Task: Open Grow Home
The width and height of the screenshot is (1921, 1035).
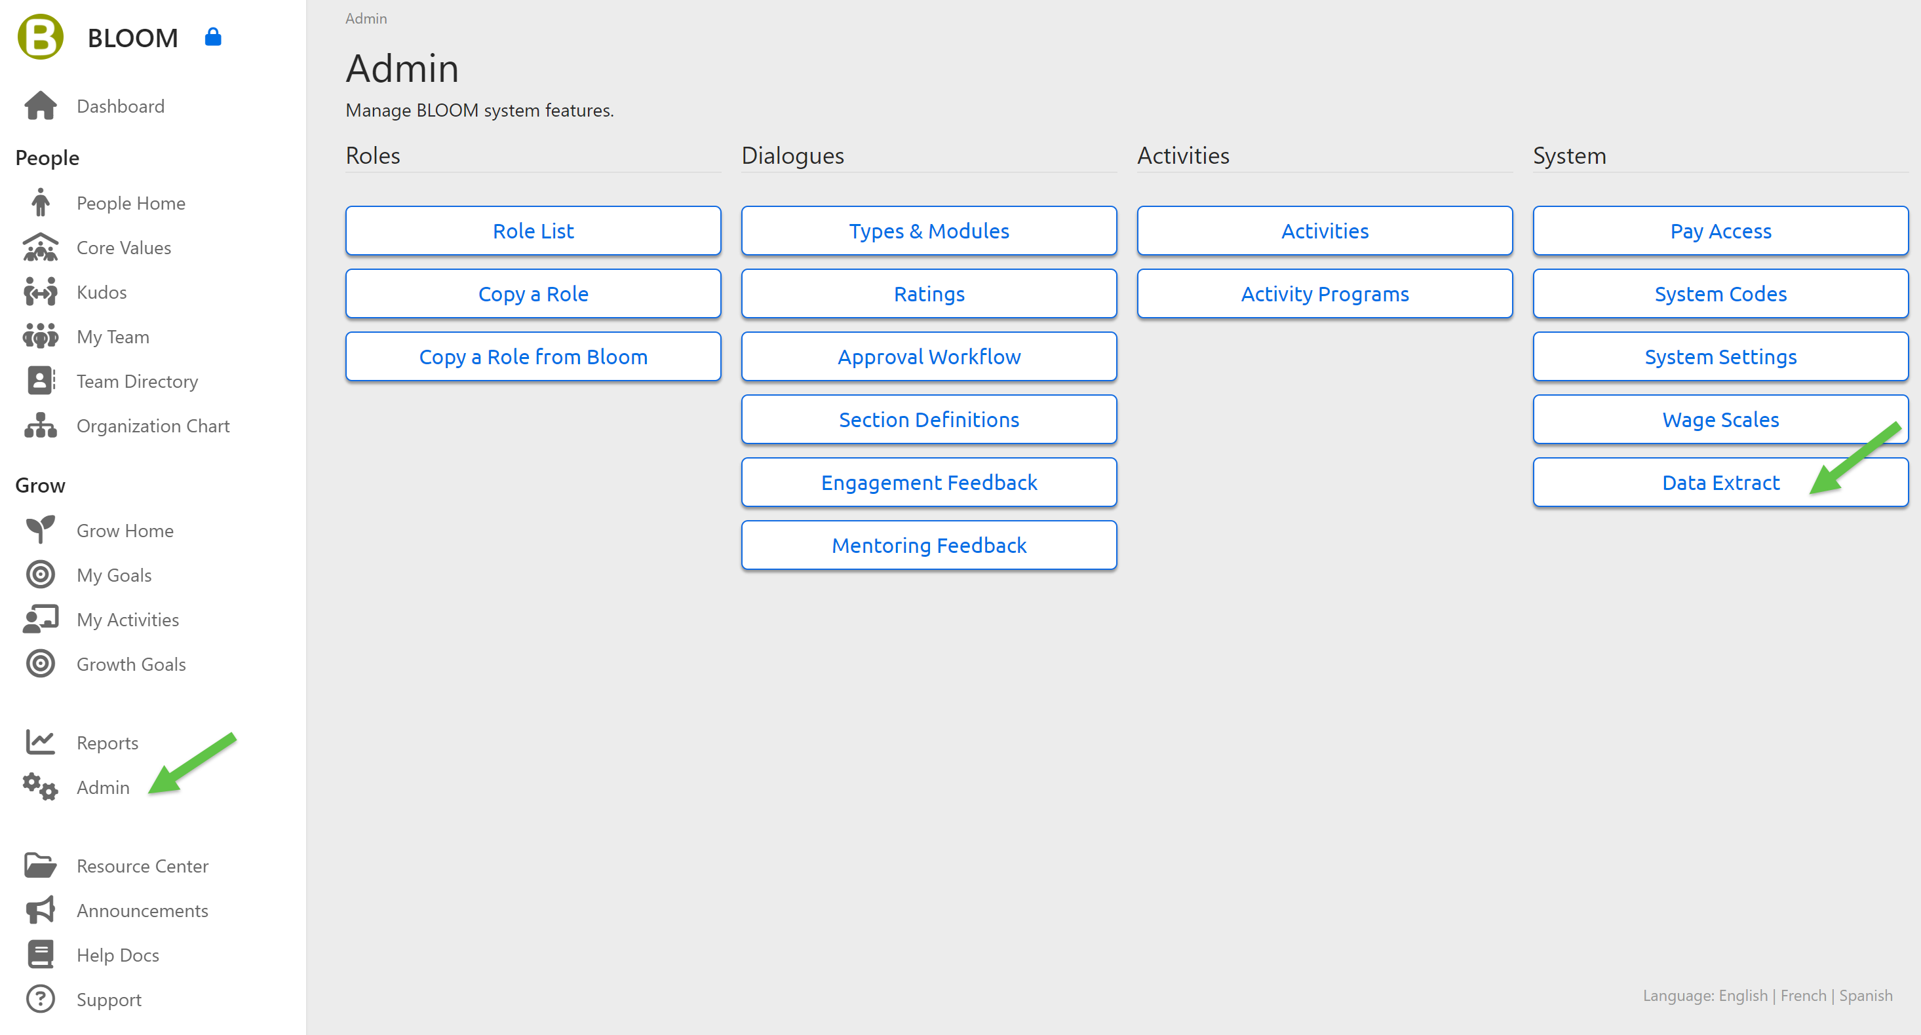Action: (125, 530)
